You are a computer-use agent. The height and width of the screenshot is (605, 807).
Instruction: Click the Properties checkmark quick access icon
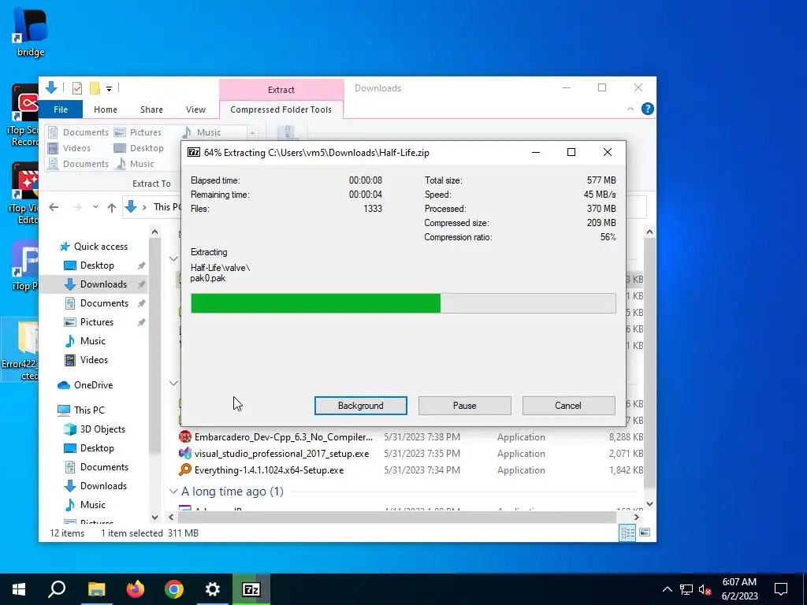pos(77,88)
